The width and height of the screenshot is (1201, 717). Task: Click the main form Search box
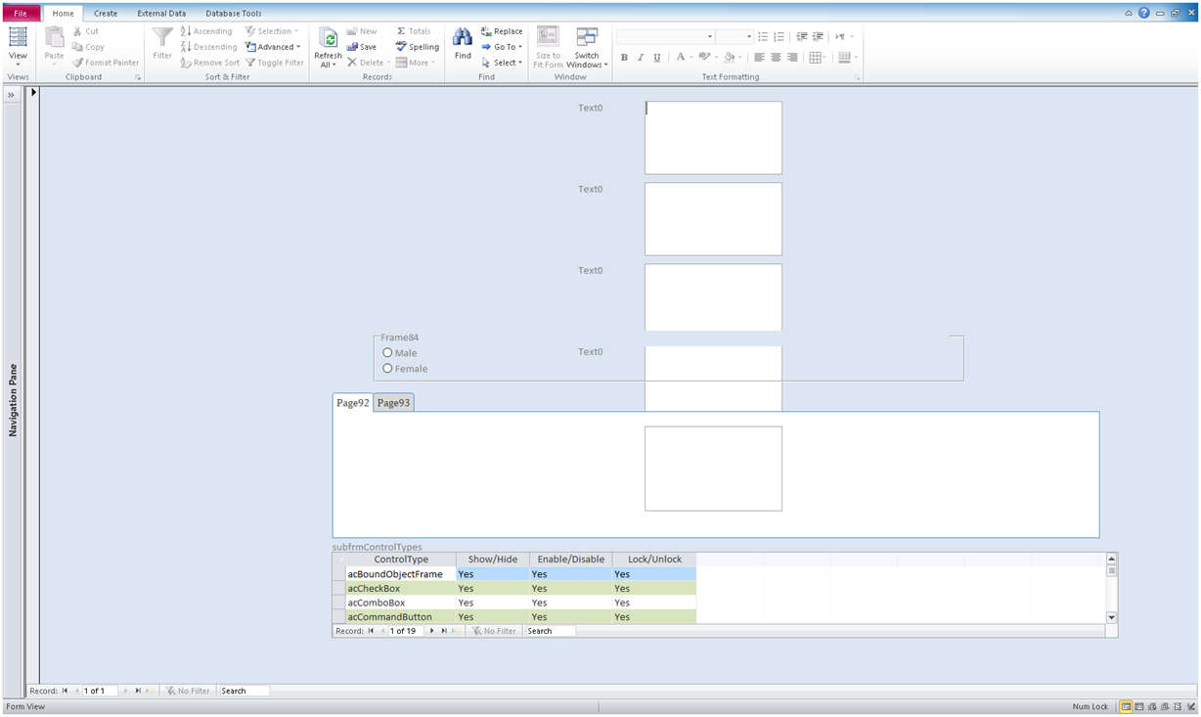tap(244, 691)
